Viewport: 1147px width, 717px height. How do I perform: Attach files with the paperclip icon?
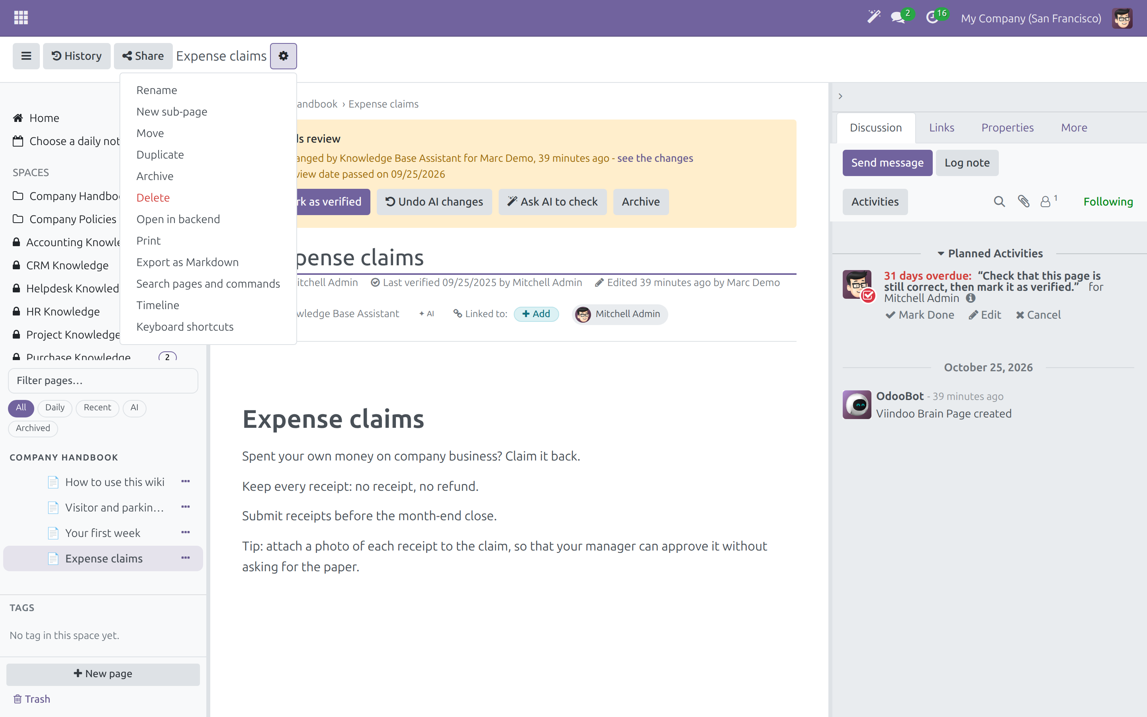[x=1023, y=202]
